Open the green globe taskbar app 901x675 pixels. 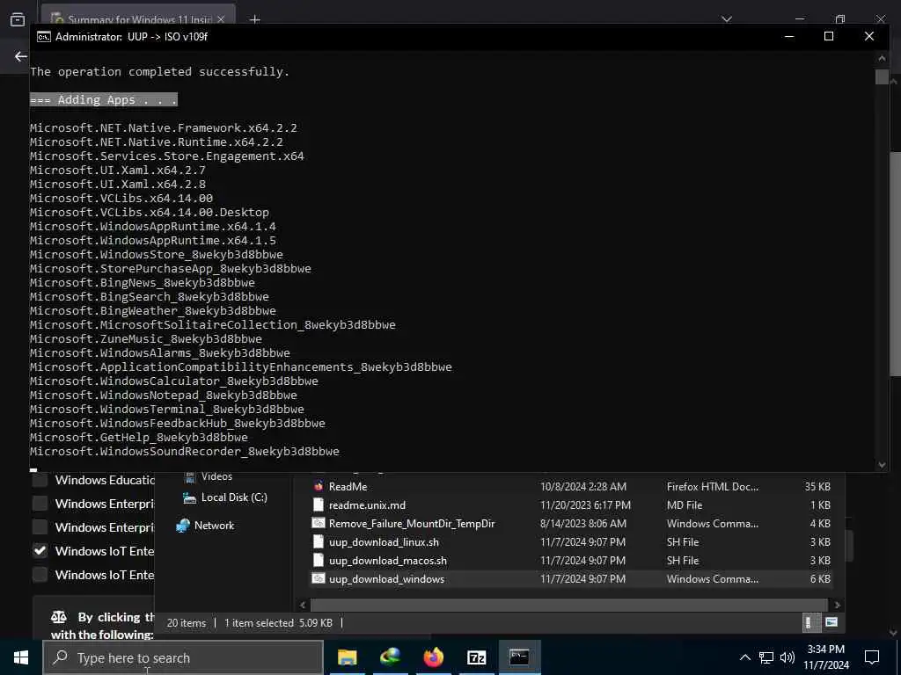coord(390,657)
